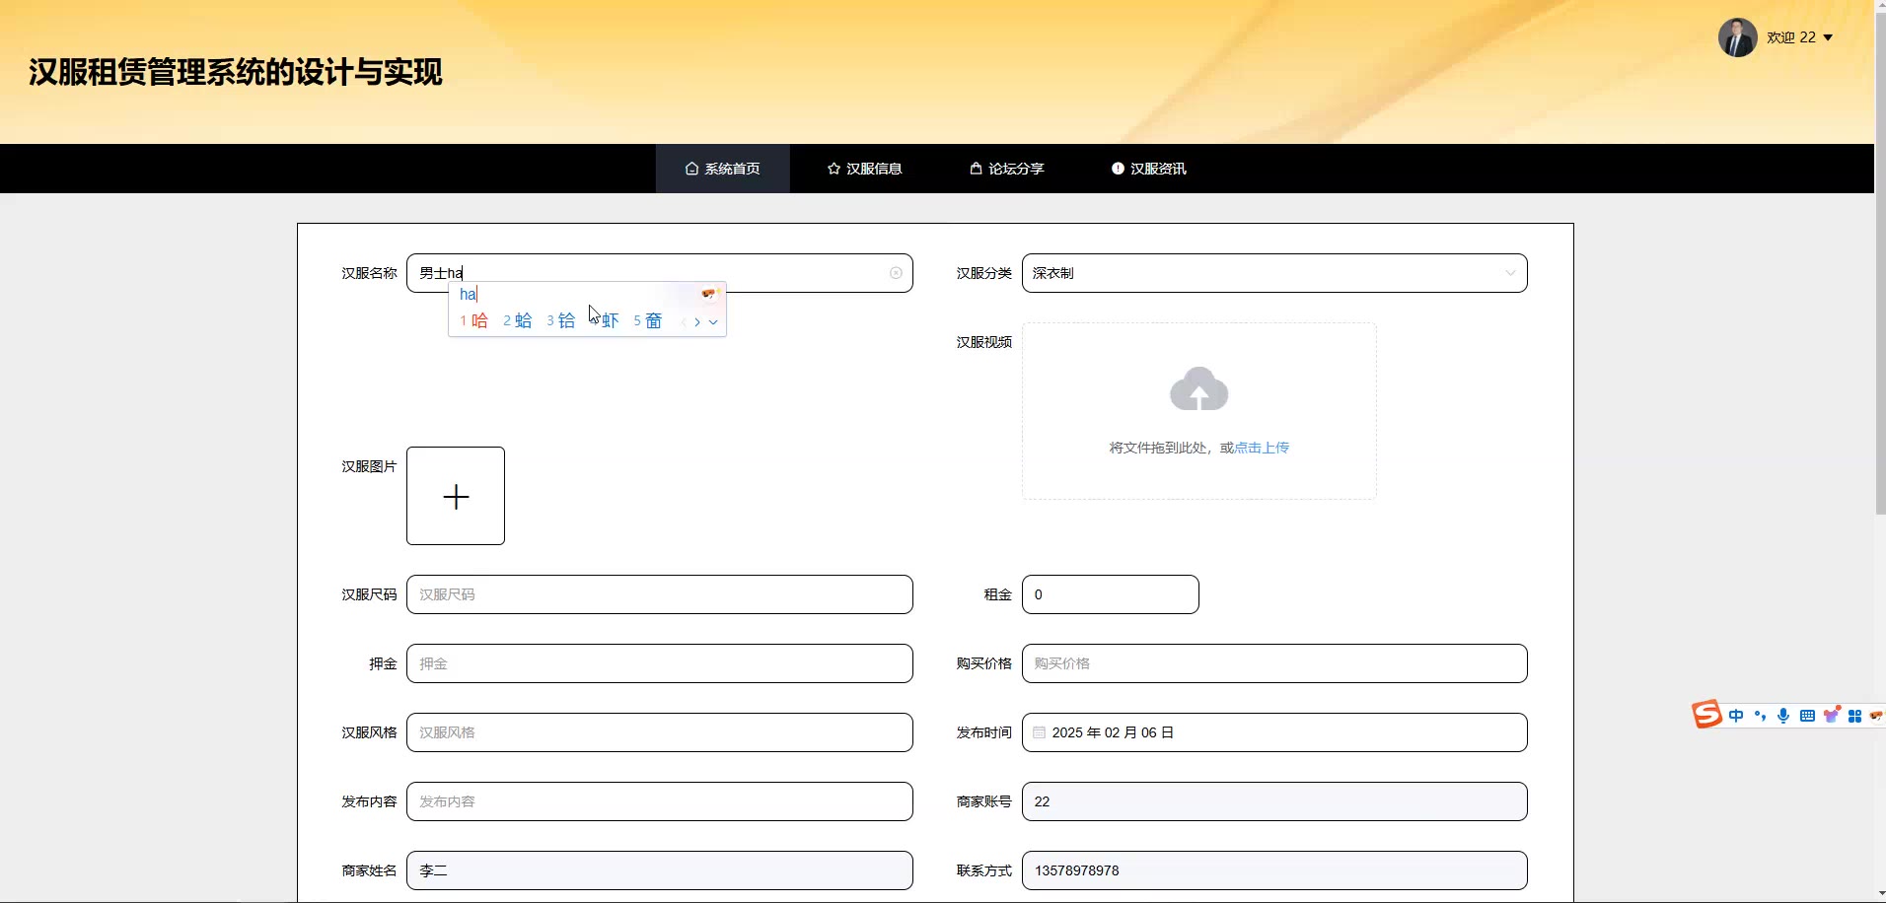Open the 论坛分享 navigation tab

tap(1006, 169)
